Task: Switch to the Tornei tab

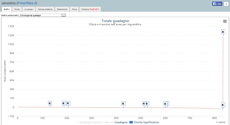Action: [17, 9]
